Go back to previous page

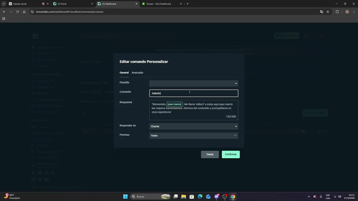[4, 12]
